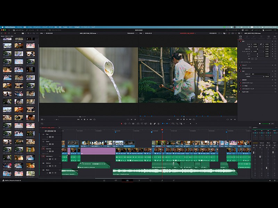Image resolution: width=278 pixels, height=208 pixels.
Task: Switch to the Edit page icon
Action: click(127, 181)
